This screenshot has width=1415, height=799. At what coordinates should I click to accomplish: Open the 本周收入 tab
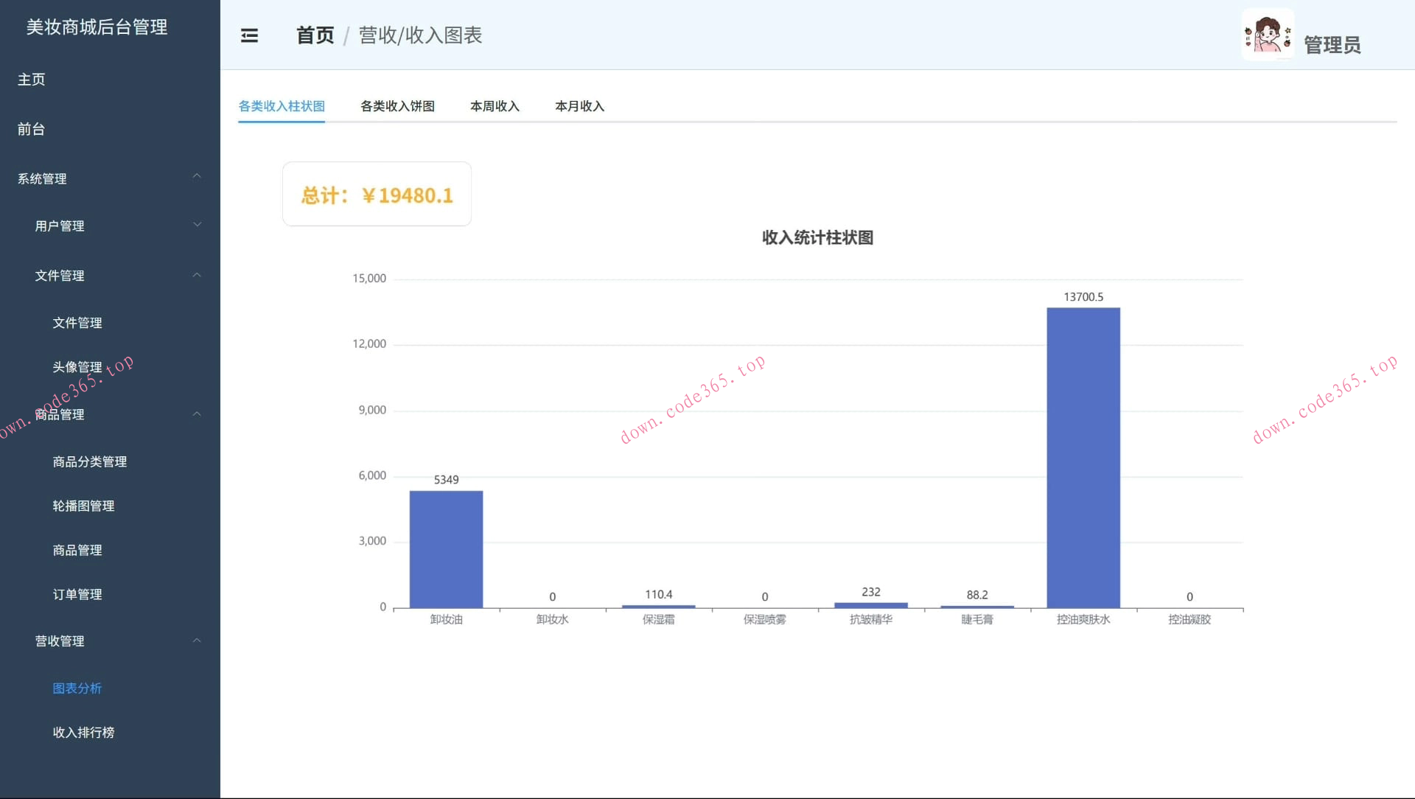coord(495,106)
